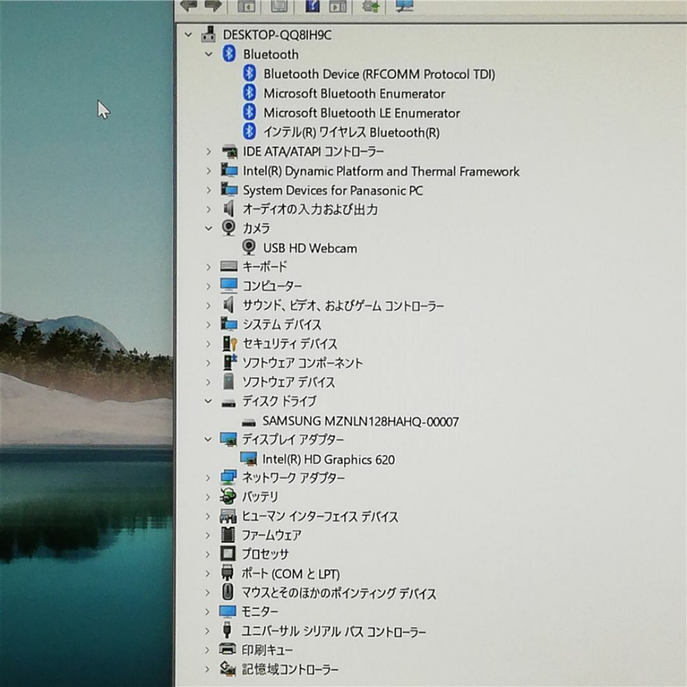Select the USB HD Webcam entry
The width and height of the screenshot is (687, 687).
[x=310, y=248]
